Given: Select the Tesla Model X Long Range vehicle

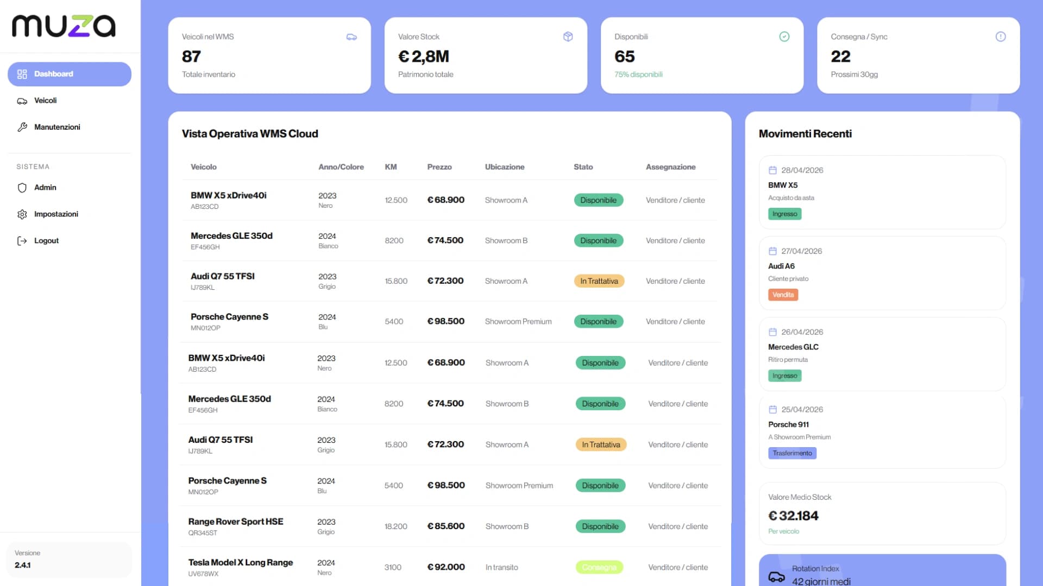Looking at the screenshot, I should [x=241, y=563].
